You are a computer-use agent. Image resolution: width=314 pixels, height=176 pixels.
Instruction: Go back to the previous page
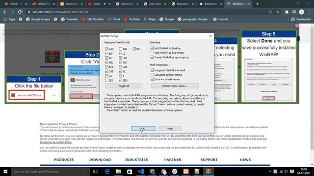click(5, 12)
